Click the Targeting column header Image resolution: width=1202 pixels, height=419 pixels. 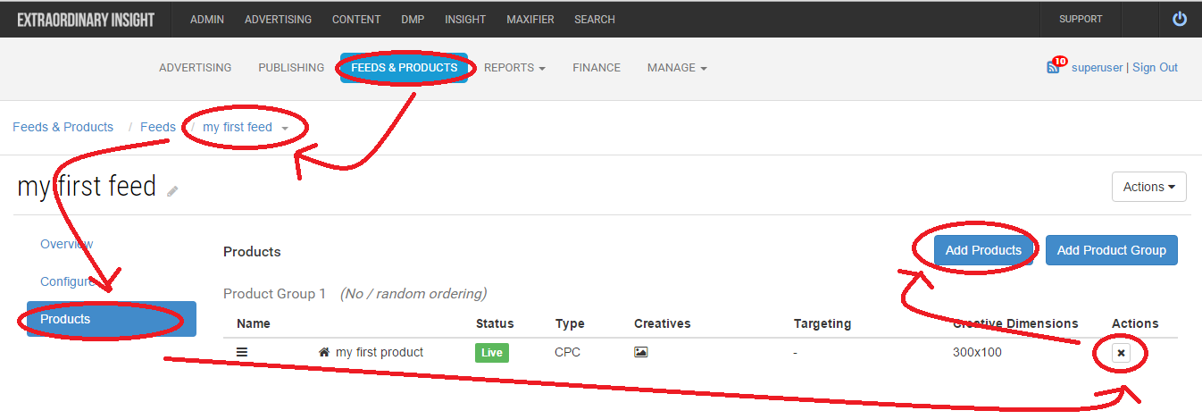[822, 323]
